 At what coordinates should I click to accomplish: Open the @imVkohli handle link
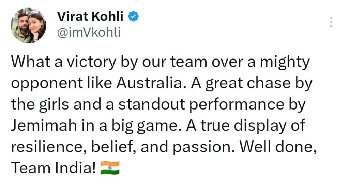[x=89, y=33]
